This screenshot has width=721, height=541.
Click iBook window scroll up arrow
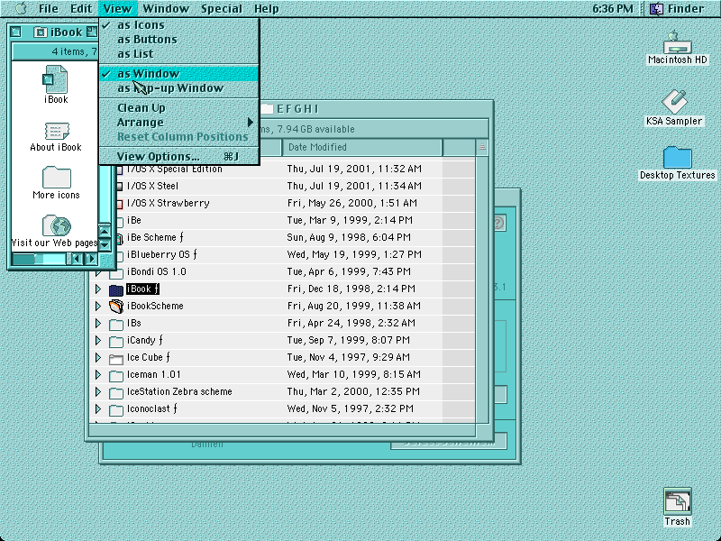(x=105, y=231)
